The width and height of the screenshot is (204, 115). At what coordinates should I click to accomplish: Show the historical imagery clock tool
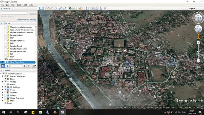[70, 9]
